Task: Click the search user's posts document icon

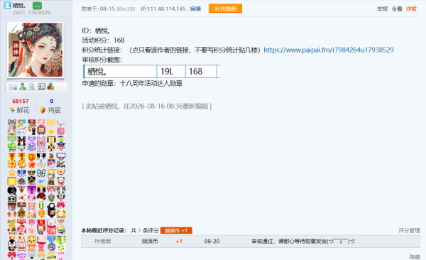Action: point(32,87)
